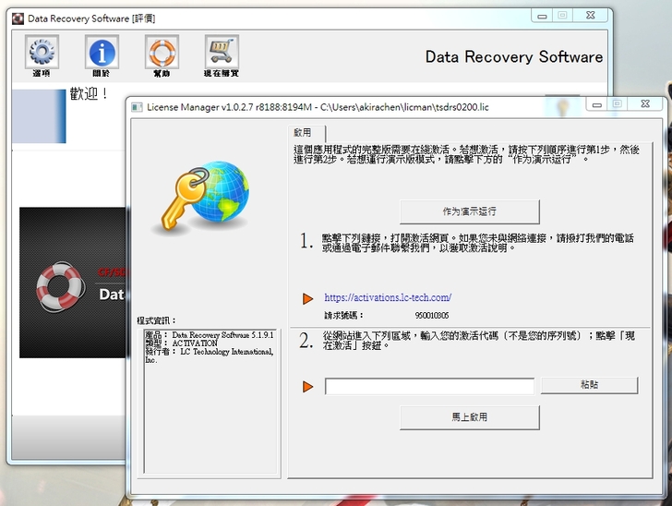Select the 歡迎！ welcome heading
672x506 pixels.
coord(89,93)
